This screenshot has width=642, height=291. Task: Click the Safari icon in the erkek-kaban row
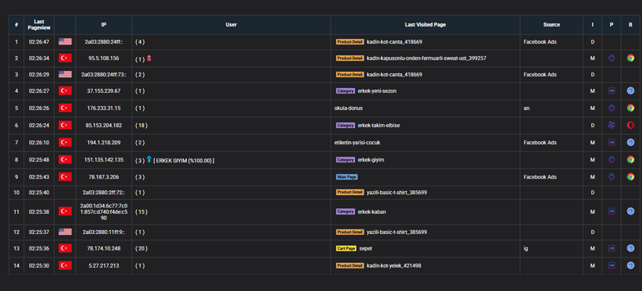(630, 211)
